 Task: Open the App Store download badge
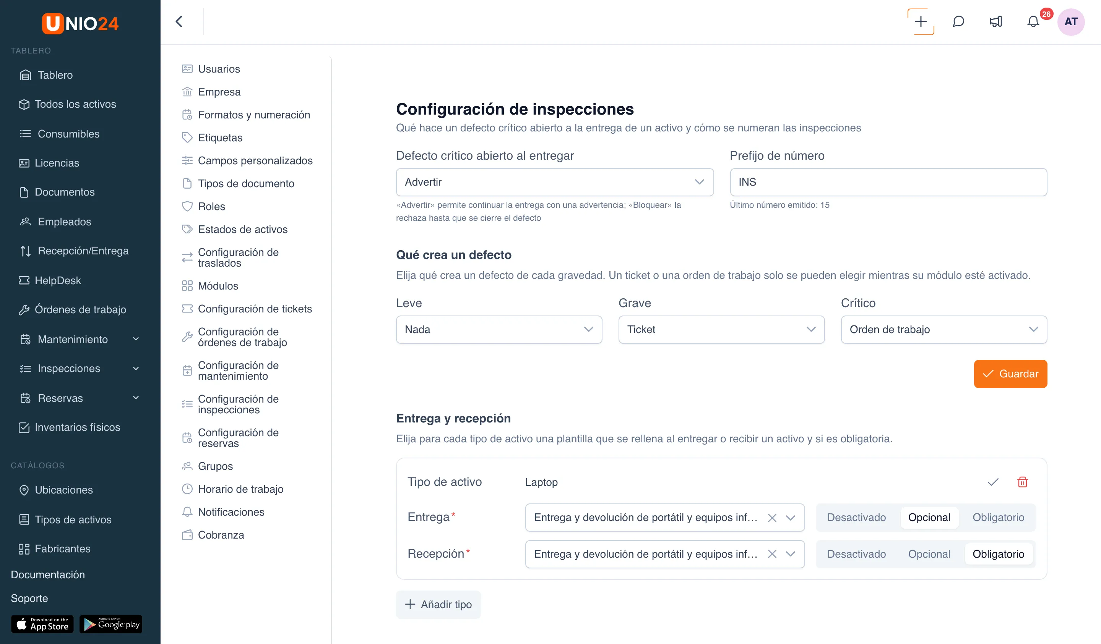coord(42,624)
